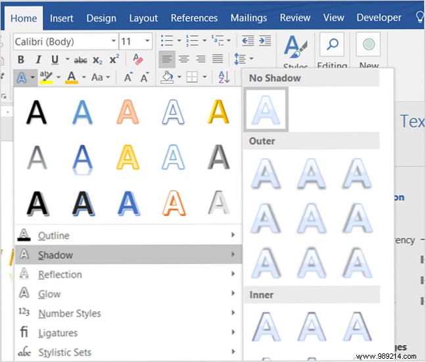Expand the Reflection submenu
Image resolution: width=426 pixels, height=362 pixels.
point(128,274)
